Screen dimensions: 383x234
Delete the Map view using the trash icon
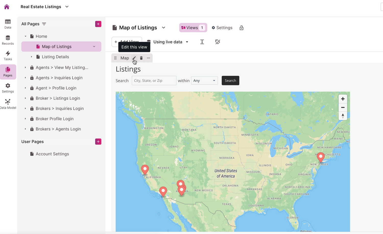[x=141, y=58]
